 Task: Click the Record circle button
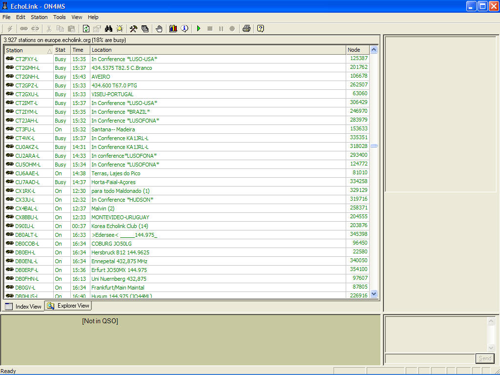(x=232, y=29)
